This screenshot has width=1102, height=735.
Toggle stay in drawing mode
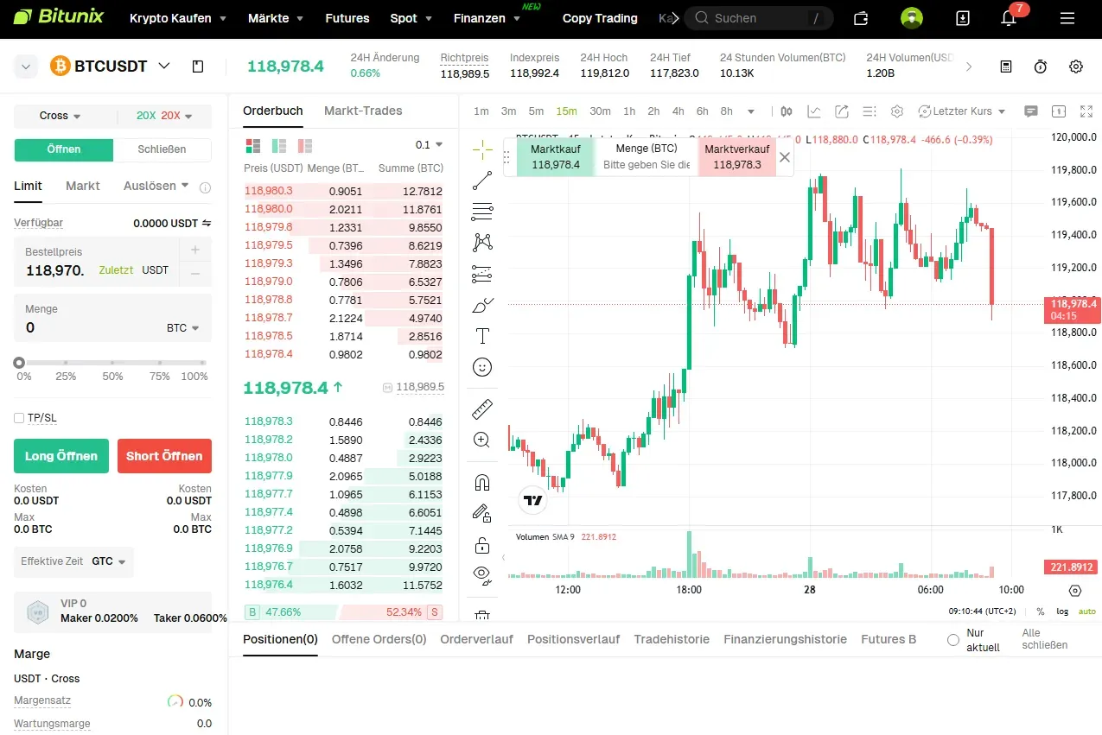pyautogui.click(x=482, y=513)
